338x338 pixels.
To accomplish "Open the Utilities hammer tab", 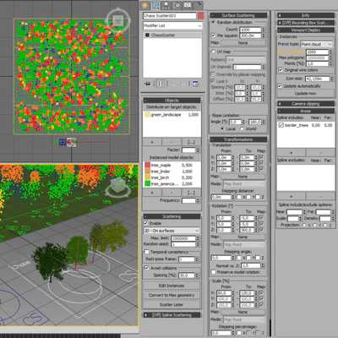I will coord(198,5).
